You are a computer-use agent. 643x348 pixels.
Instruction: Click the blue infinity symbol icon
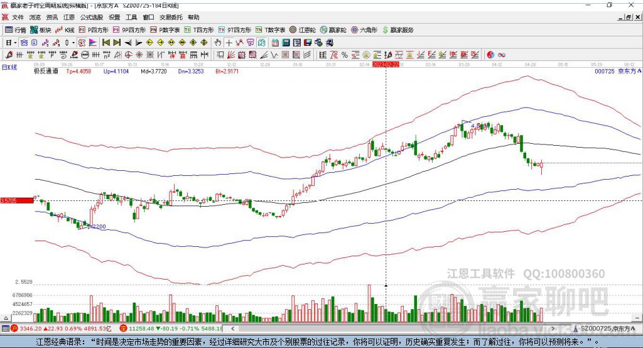coord(502,55)
